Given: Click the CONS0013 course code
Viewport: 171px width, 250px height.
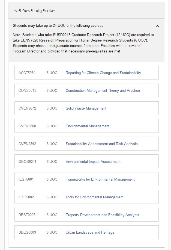Looking at the screenshot, I should point(27,90).
